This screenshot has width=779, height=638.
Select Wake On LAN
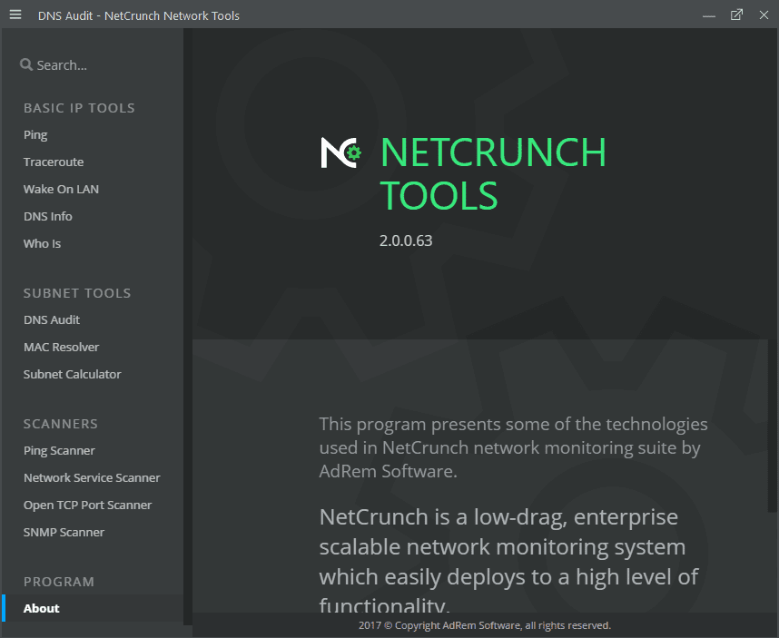click(x=61, y=189)
